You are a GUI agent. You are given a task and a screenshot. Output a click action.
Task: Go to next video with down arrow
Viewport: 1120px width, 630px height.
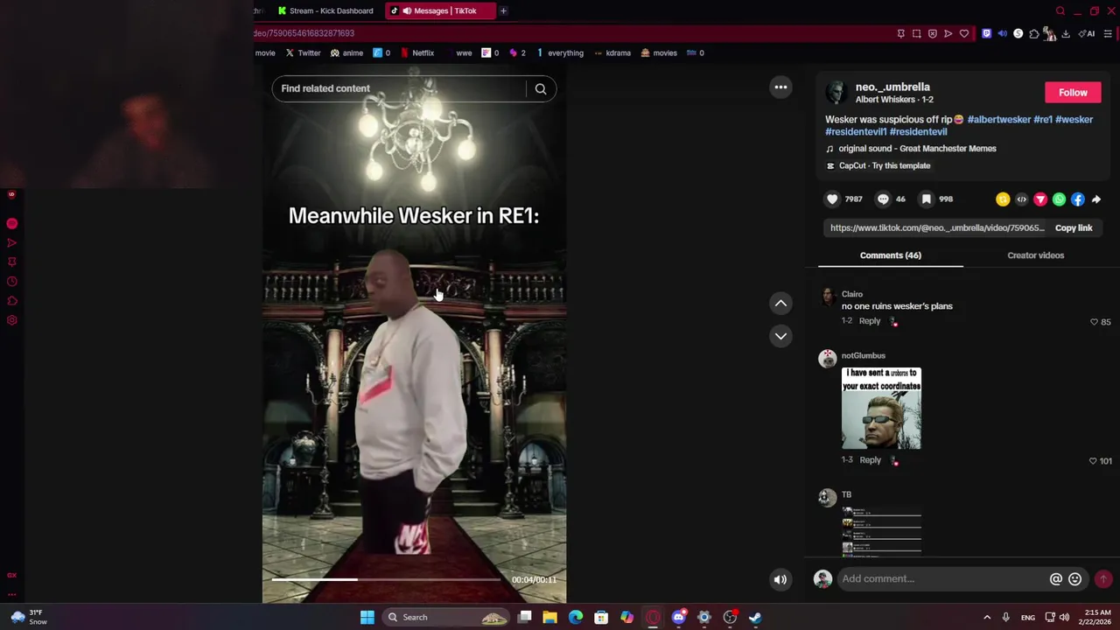pyautogui.click(x=780, y=336)
